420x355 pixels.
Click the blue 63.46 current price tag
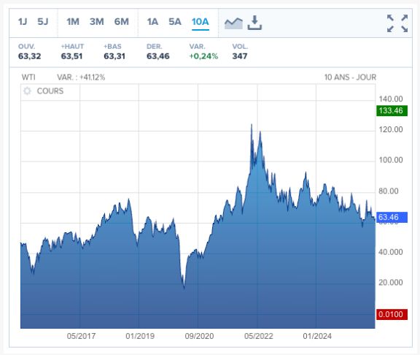coord(392,217)
